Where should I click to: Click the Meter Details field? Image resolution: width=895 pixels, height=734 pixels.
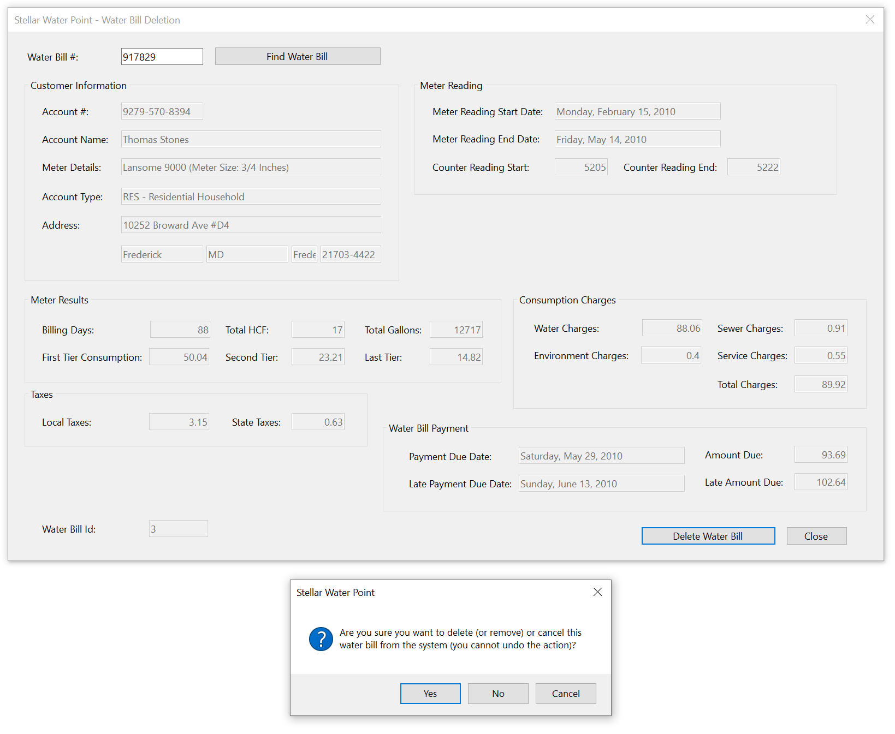[251, 167]
